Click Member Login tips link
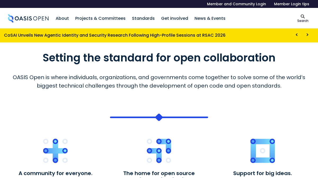This screenshot has height=178, width=318. coord(291,4)
